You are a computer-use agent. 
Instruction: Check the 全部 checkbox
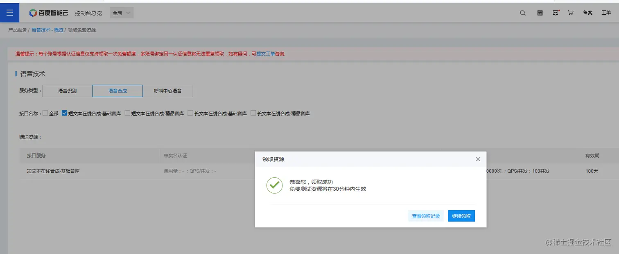point(45,113)
